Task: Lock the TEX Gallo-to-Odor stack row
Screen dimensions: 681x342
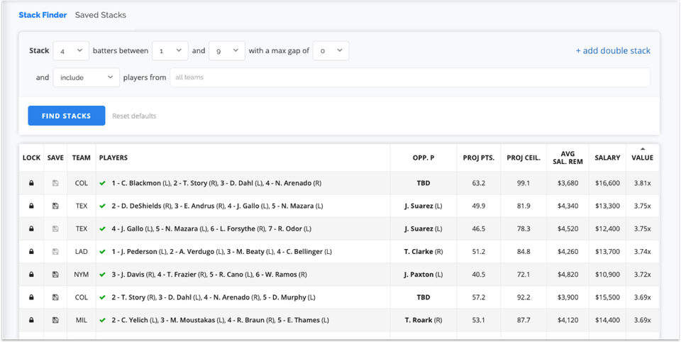Action: pyautogui.click(x=31, y=229)
